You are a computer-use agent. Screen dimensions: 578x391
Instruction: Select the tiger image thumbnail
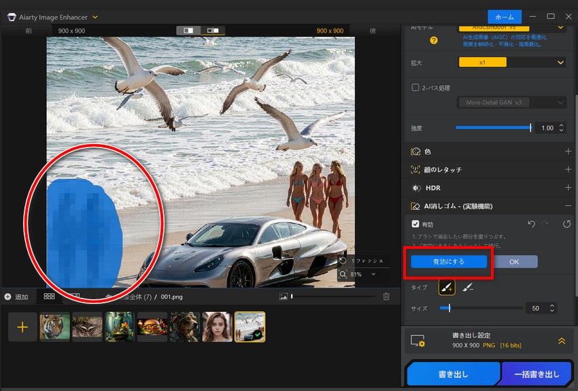54,327
